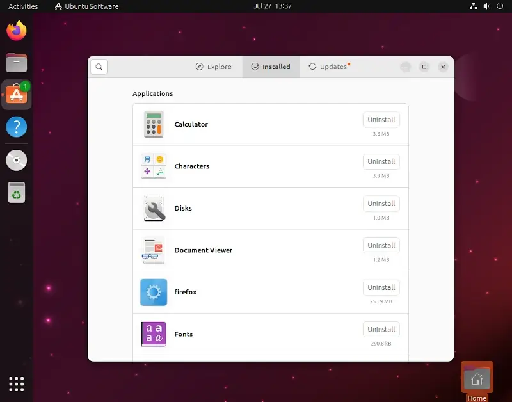Click the Characters app icon

[x=154, y=166]
